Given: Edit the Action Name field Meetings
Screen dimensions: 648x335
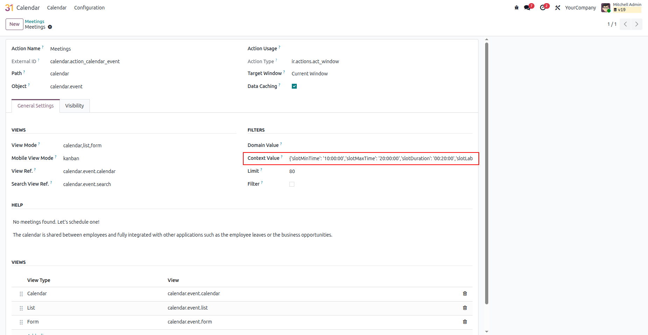Looking at the screenshot, I should pyautogui.click(x=143, y=49).
